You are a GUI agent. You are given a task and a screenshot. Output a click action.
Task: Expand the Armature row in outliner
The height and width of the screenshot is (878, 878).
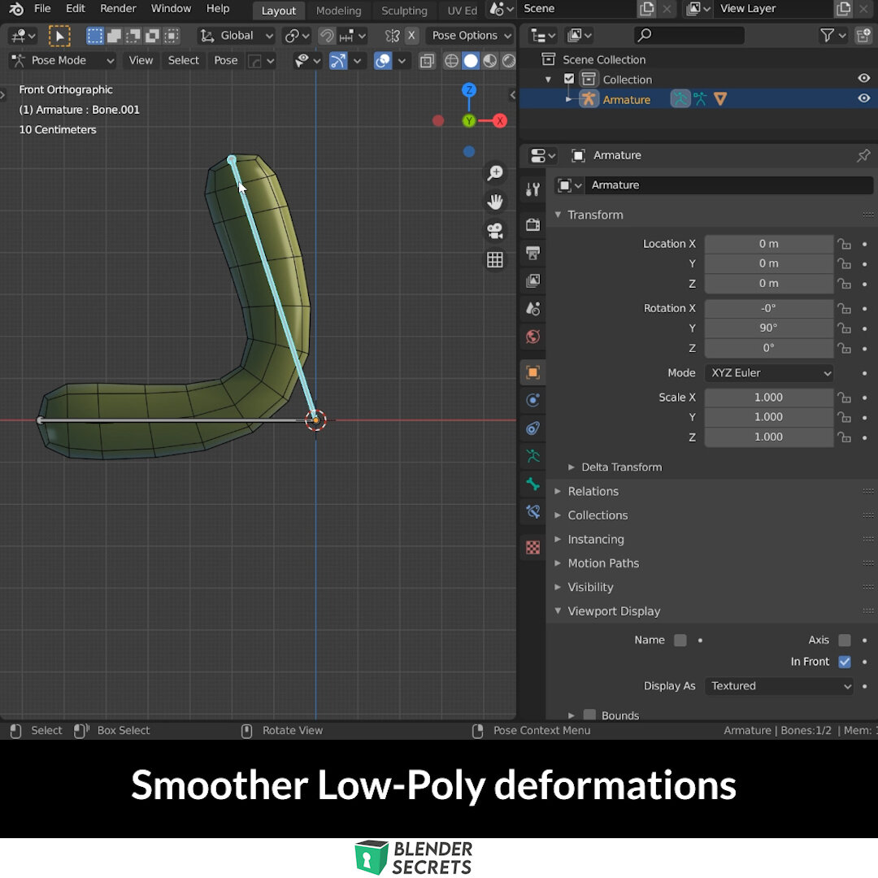568,99
